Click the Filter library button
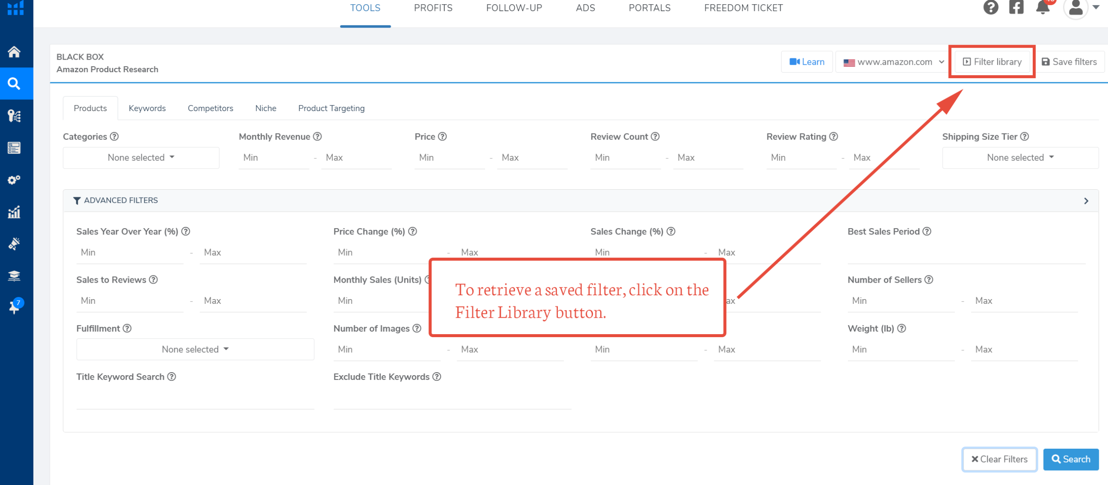This screenshot has height=485, width=1108. [992, 62]
